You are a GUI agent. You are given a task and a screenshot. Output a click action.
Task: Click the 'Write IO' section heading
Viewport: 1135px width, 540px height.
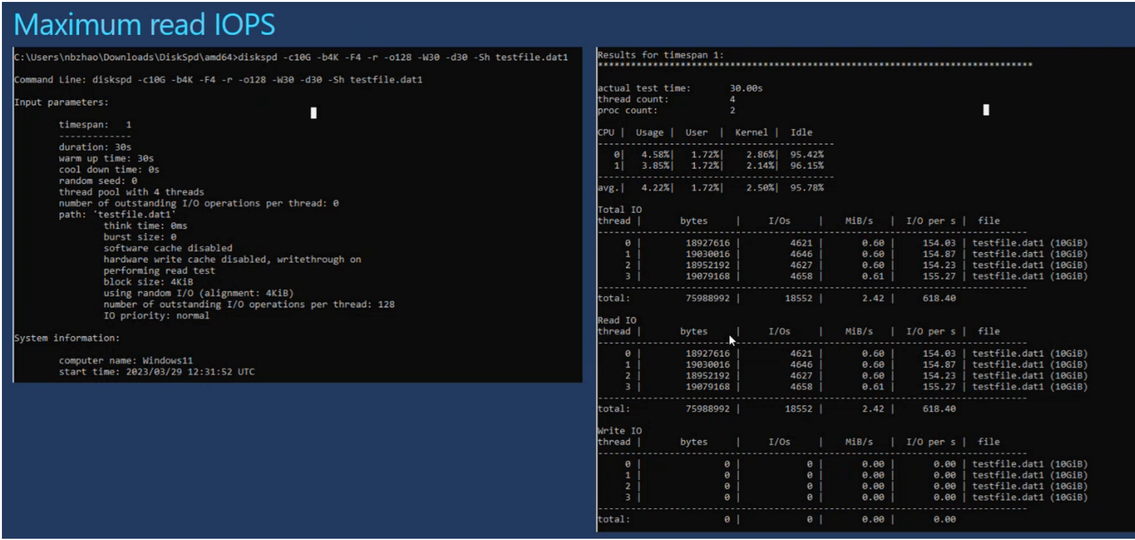[619, 431]
